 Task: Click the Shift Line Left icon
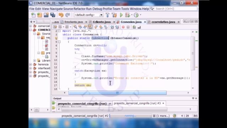tap(112, 27)
